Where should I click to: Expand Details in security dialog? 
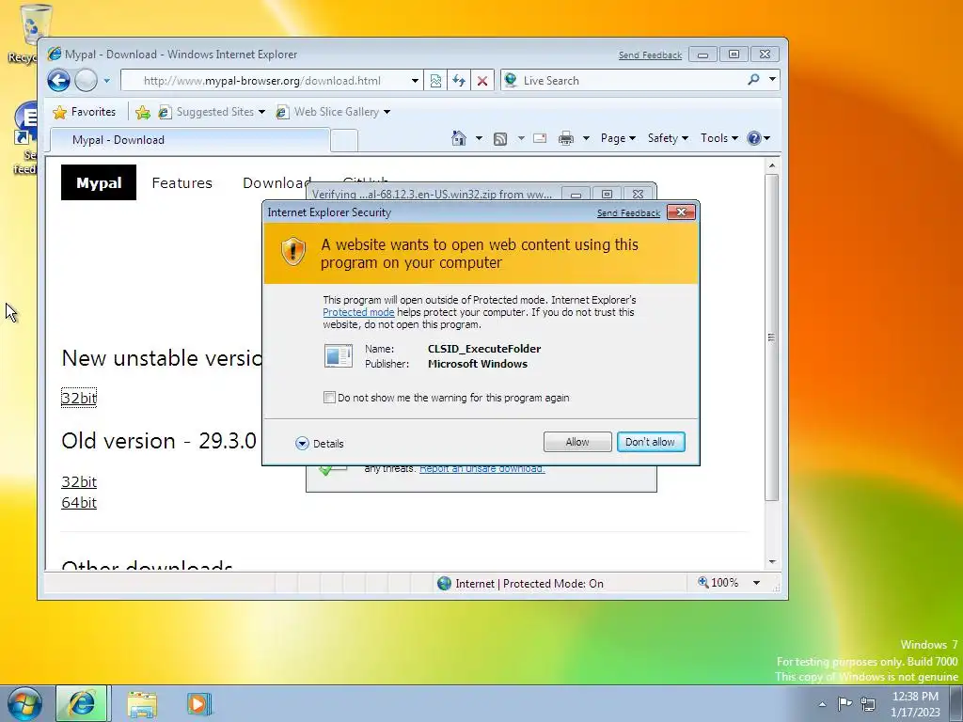320,444
